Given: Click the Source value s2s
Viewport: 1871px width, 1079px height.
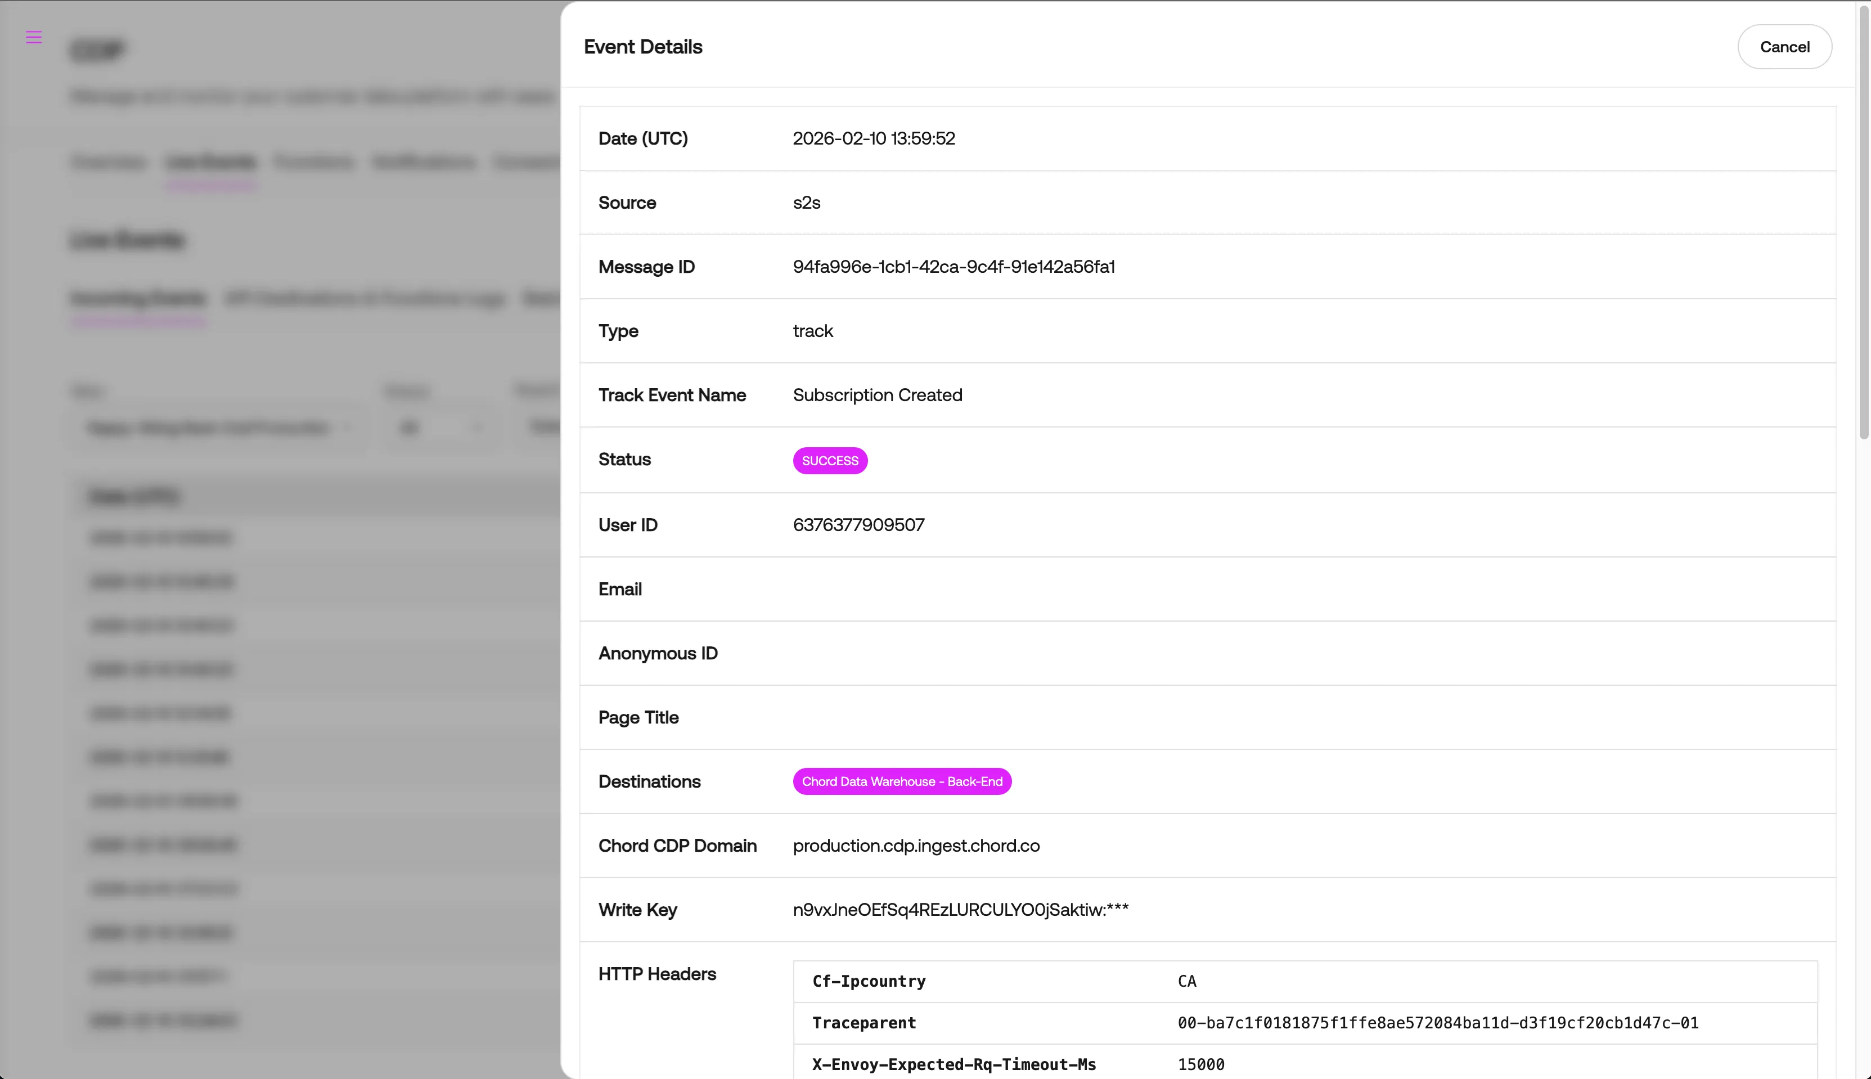Looking at the screenshot, I should (x=806, y=203).
